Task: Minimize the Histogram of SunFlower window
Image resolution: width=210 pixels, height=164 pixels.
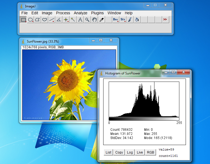Action: tap(166, 72)
